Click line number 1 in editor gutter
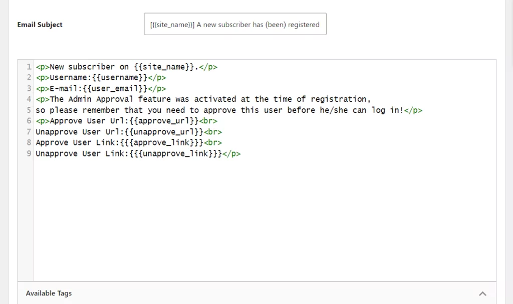Image resolution: width=513 pixels, height=304 pixels. click(29, 67)
